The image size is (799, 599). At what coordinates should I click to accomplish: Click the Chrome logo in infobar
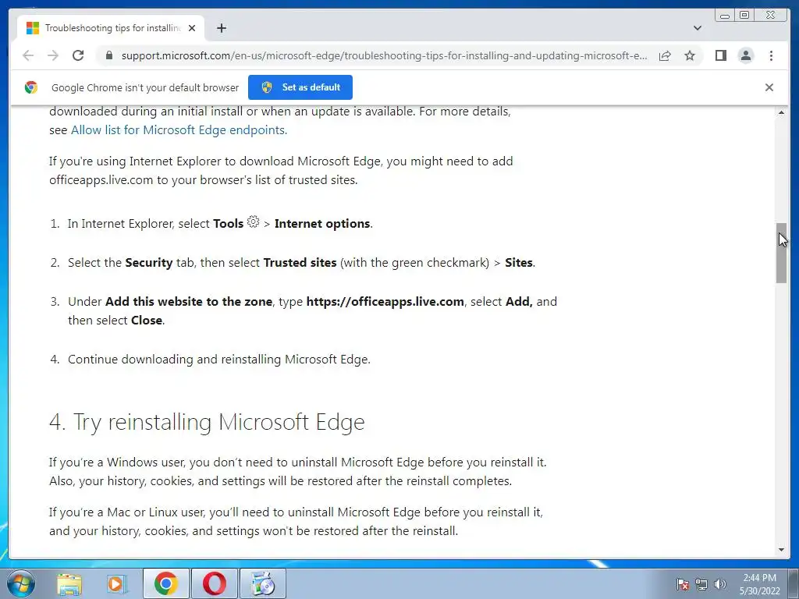coord(31,87)
